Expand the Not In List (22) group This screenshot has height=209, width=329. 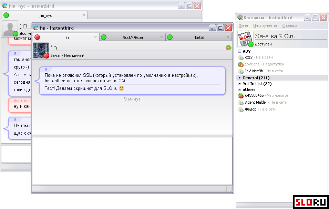point(240,84)
